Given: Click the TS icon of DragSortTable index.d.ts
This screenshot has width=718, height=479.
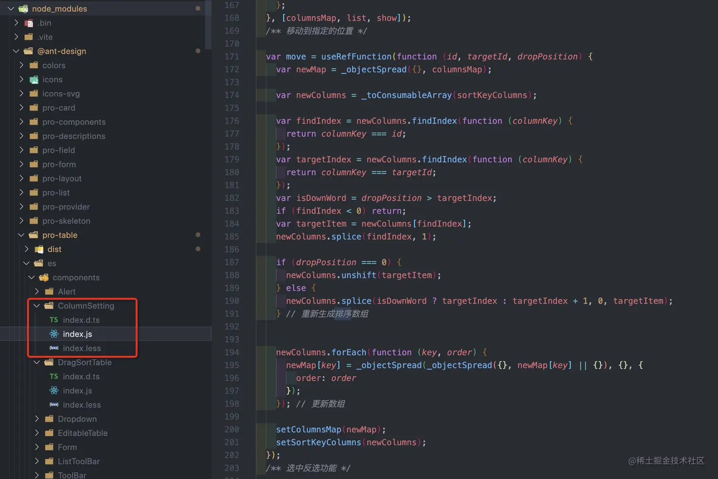Looking at the screenshot, I should coord(54,376).
